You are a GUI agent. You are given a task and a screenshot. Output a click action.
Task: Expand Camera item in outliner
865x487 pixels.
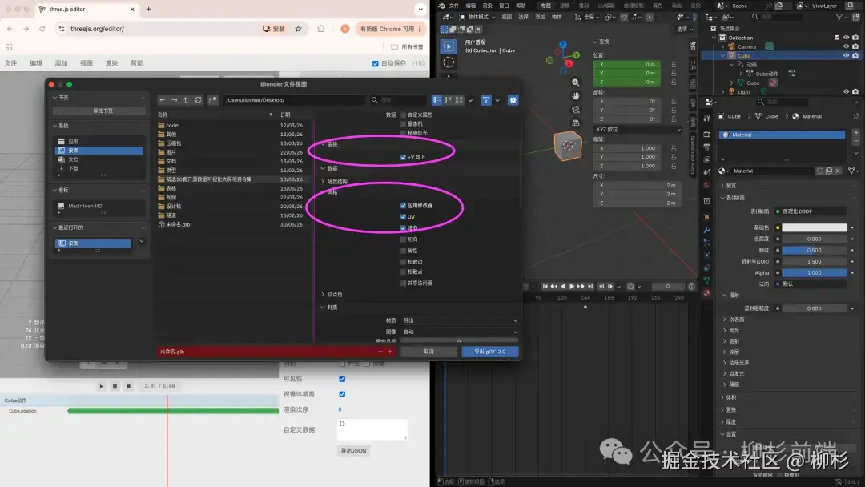point(723,47)
